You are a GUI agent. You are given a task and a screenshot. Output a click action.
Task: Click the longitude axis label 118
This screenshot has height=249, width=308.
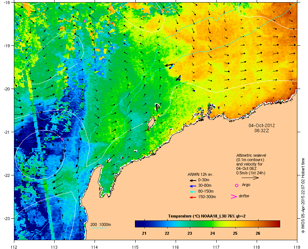pos(257,247)
